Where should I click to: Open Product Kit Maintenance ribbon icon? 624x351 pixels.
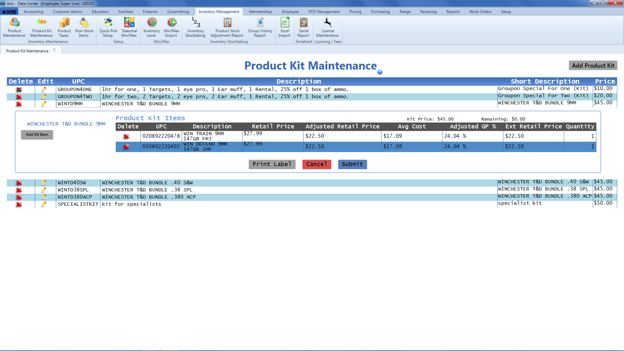pos(42,27)
